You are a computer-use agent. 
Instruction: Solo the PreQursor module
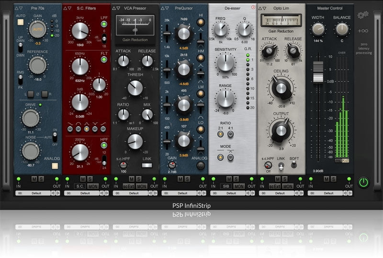(x=187, y=179)
